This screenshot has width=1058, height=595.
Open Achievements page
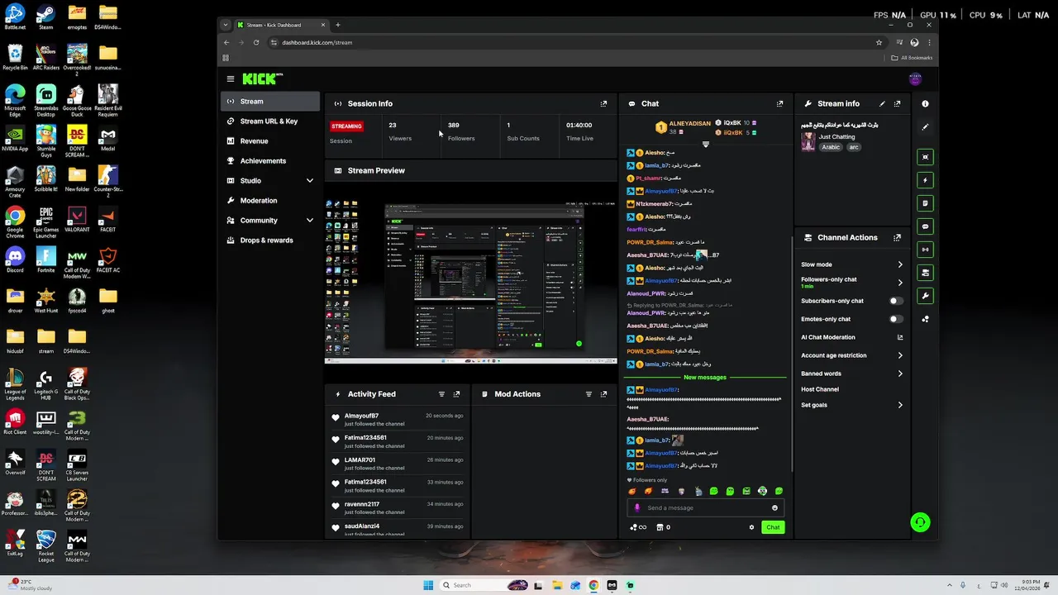(269, 161)
